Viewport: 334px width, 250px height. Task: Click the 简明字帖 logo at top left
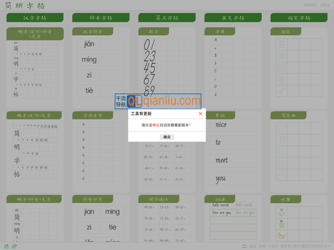[25, 6]
